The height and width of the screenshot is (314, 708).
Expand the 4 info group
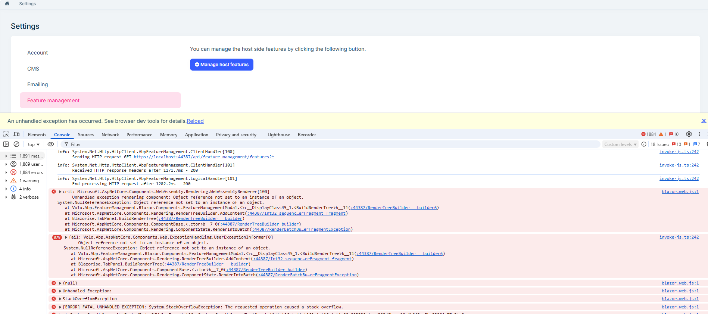6,189
